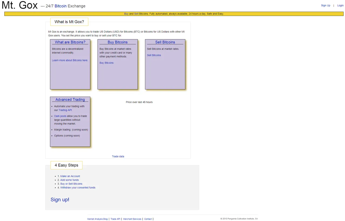Click the '© 2010 Pongamia Cultivation Institute, SA' text
Viewport: 345px width, 221px height.
click(x=239, y=219)
